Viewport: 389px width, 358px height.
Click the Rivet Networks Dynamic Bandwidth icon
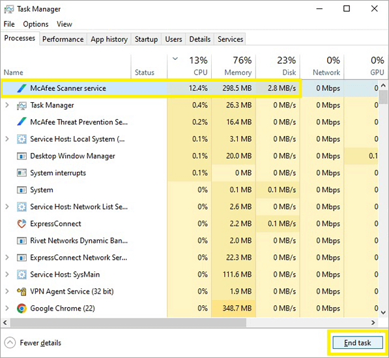click(22, 241)
